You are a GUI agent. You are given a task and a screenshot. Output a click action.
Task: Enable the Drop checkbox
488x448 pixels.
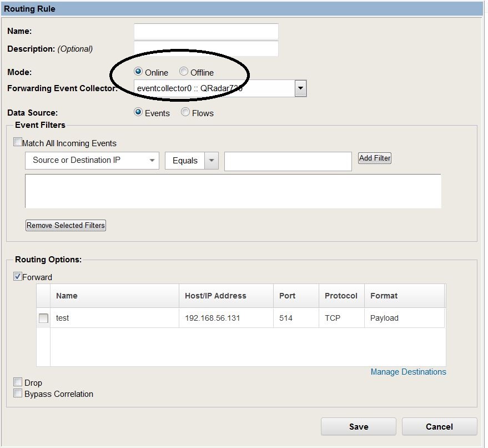point(18,382)
